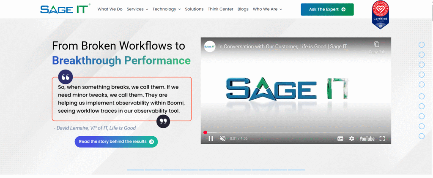Click David Lemaire, VP of IT attribution
Viewport: 433px width, 178px height.
(x=95, y=128)
